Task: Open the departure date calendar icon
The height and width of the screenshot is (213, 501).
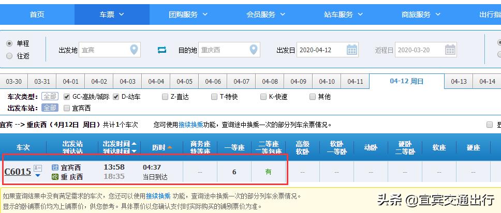Action: click(x=352, y=50)
